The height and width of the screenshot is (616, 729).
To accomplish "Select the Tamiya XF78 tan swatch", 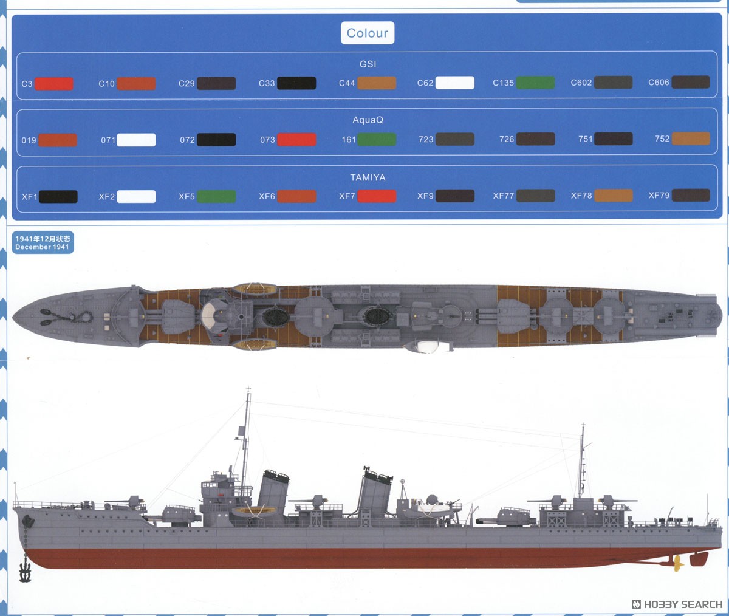I will [x=614, y=196].
